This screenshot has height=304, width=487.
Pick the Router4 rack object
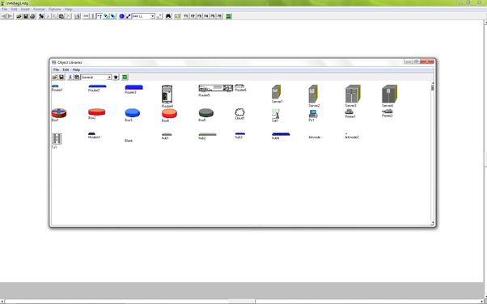167,94
